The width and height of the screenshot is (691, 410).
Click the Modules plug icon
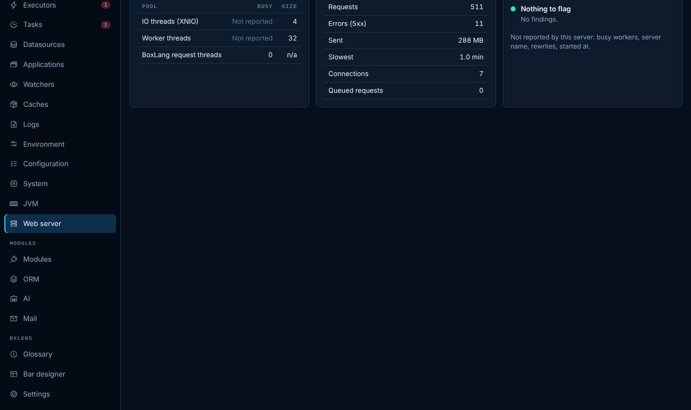14,259
